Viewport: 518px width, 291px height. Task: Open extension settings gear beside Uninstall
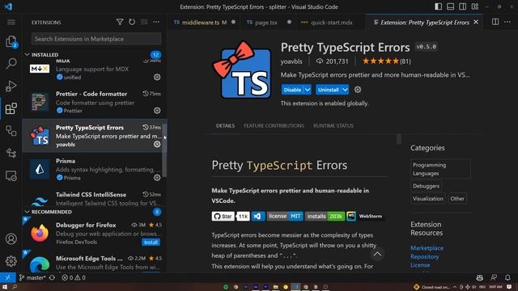click(358, 90)
